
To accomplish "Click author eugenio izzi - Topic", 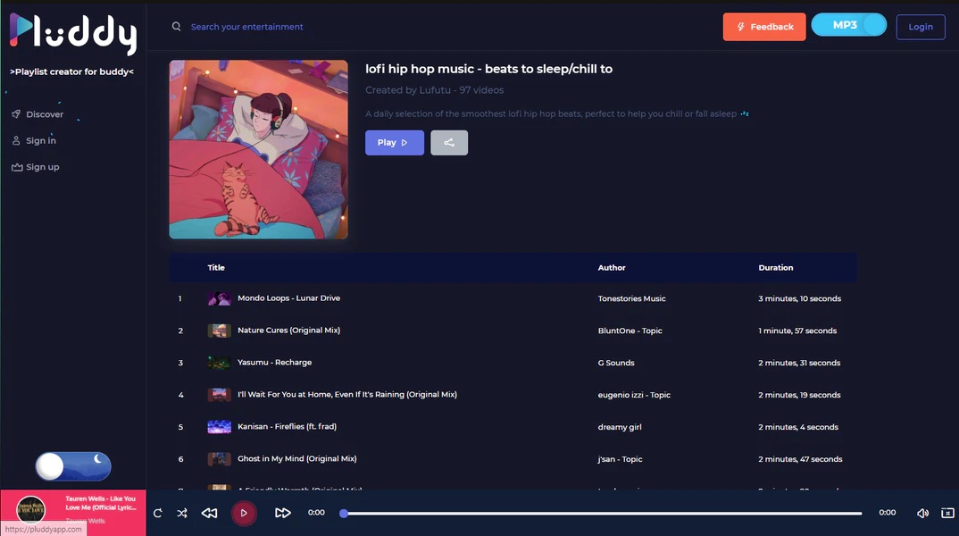I will click(634, 395).
